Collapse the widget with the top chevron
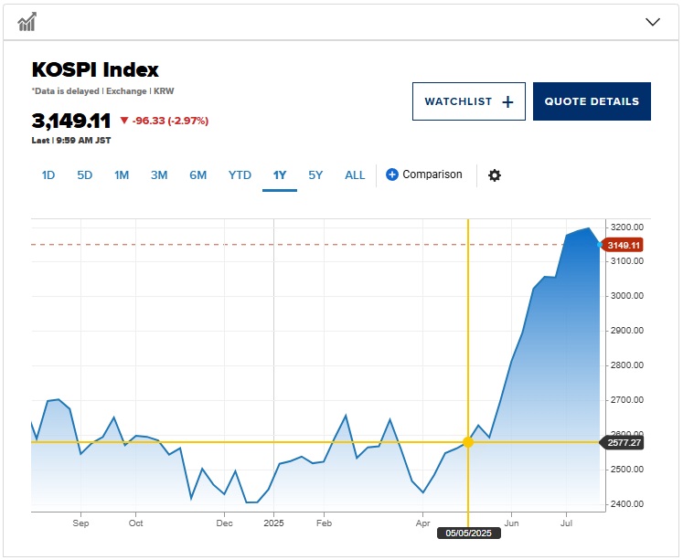Viewport: 683px width, 560px height. pos(652,22)
